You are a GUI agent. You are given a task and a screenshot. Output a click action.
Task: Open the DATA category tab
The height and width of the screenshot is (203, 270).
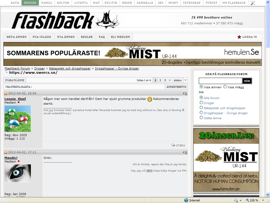(x=15, y=3)
